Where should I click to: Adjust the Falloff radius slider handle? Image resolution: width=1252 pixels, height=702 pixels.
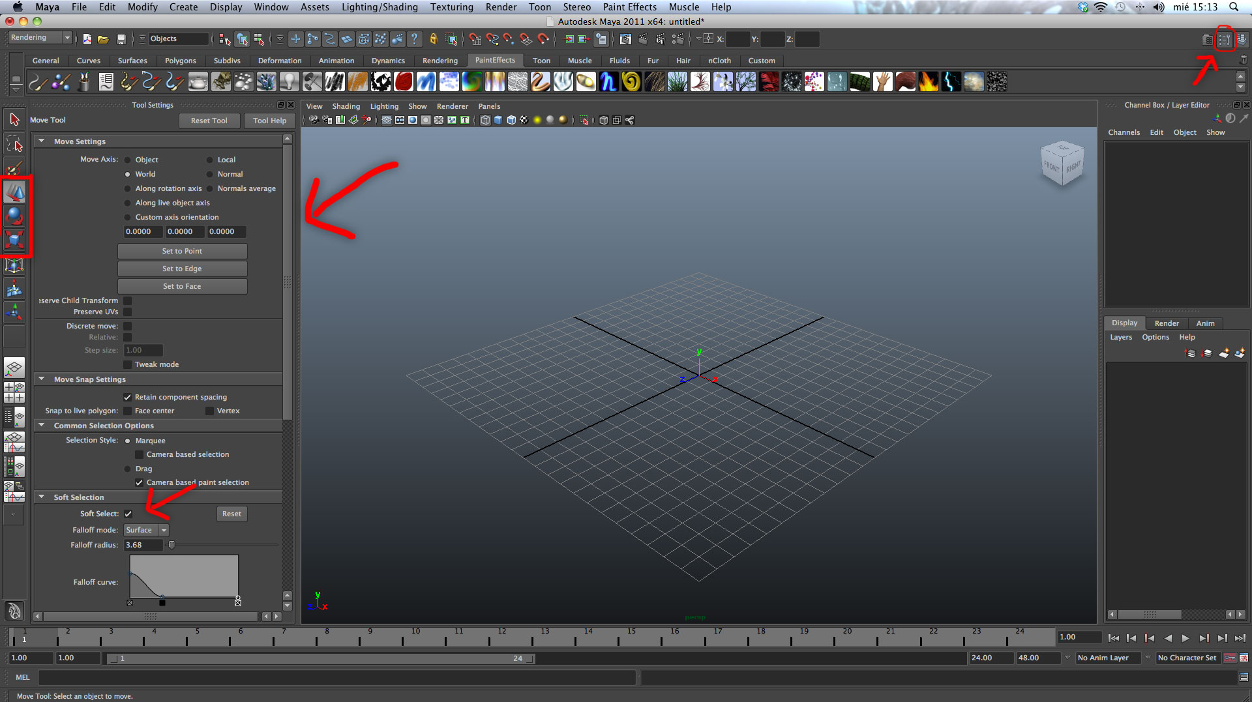pyautogui.click(x=171, y=545)
